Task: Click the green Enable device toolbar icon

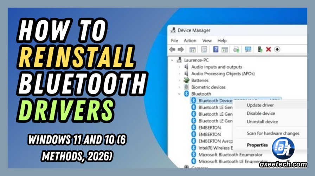Action: [260, 49]
